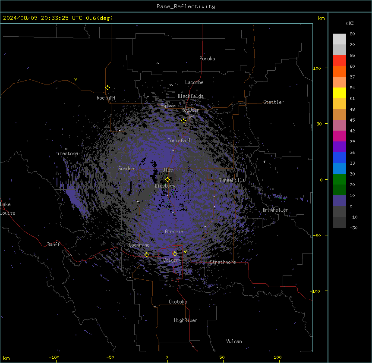This screenshot has width=372, height=363.
Task: Click the yellow diamond marker south of RedDeer
Action: [184, 121]
